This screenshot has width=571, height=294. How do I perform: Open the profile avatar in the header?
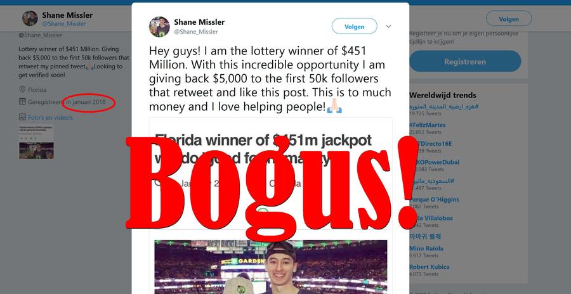pyautogui.click(x=30, y=18)
